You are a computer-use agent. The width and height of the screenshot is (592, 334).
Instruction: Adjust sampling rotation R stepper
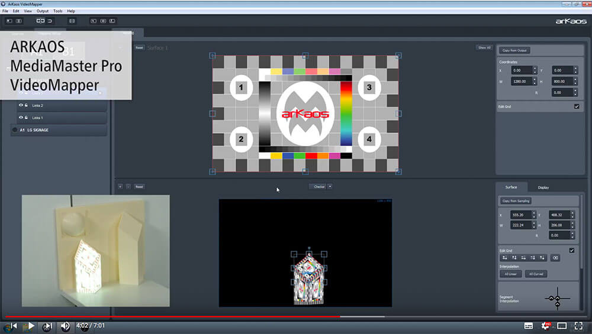(x=575, y=92)
